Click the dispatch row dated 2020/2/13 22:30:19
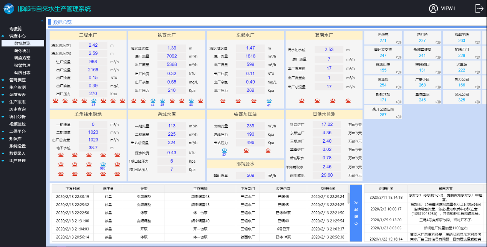This screenshot has height=247, width=487. point(200,196)
